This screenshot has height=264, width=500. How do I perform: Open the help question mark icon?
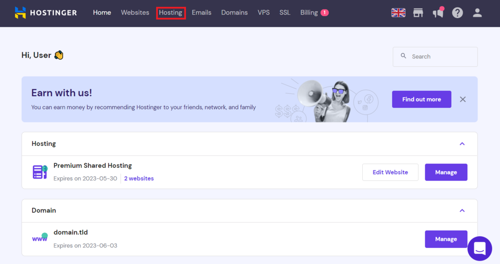(458, 13)
